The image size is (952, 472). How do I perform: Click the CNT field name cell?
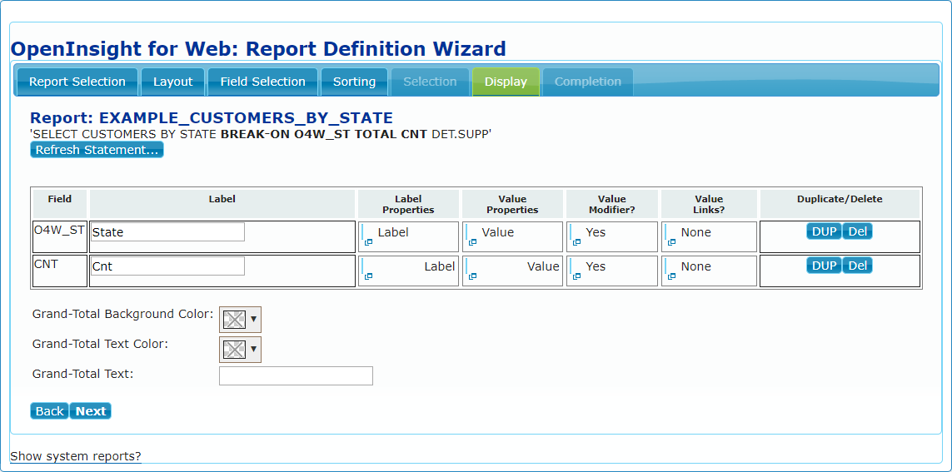[x=59, y=271]
